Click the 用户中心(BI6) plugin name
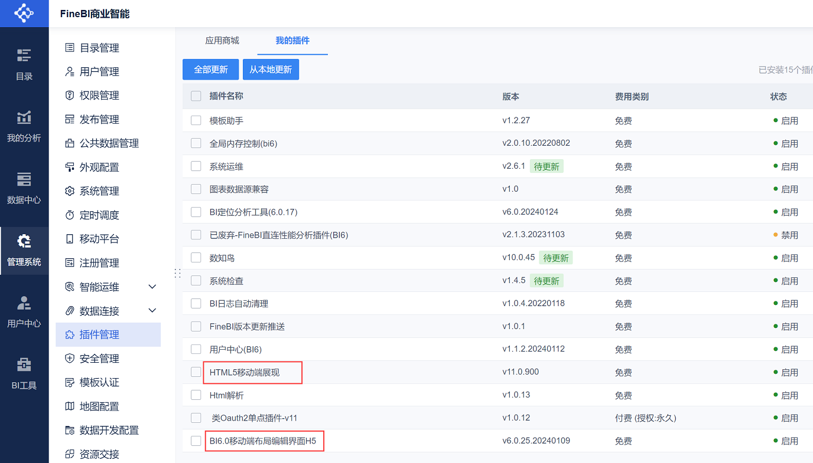This screenshot has width=813, height=463. point(236,349)
